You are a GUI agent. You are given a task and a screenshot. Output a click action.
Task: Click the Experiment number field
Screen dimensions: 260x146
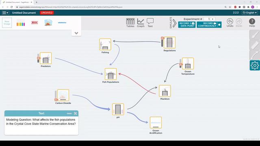[x=207, y=19]
